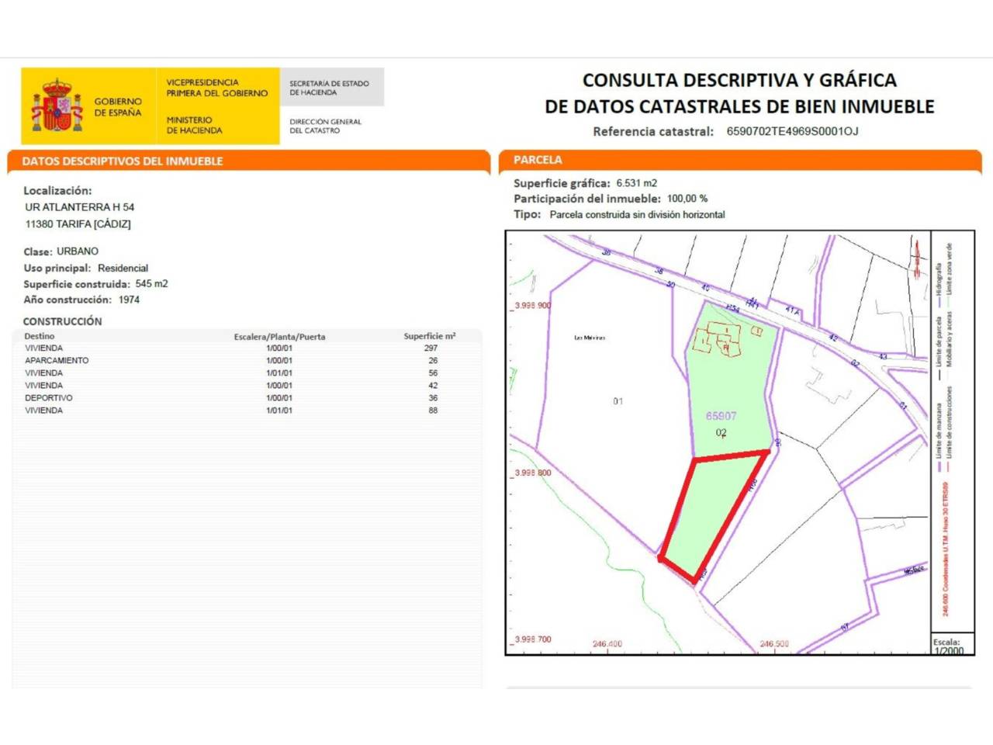Click the 'Destino' column header
This screenshot has width=993, height=745.
[x=40, y=337]
